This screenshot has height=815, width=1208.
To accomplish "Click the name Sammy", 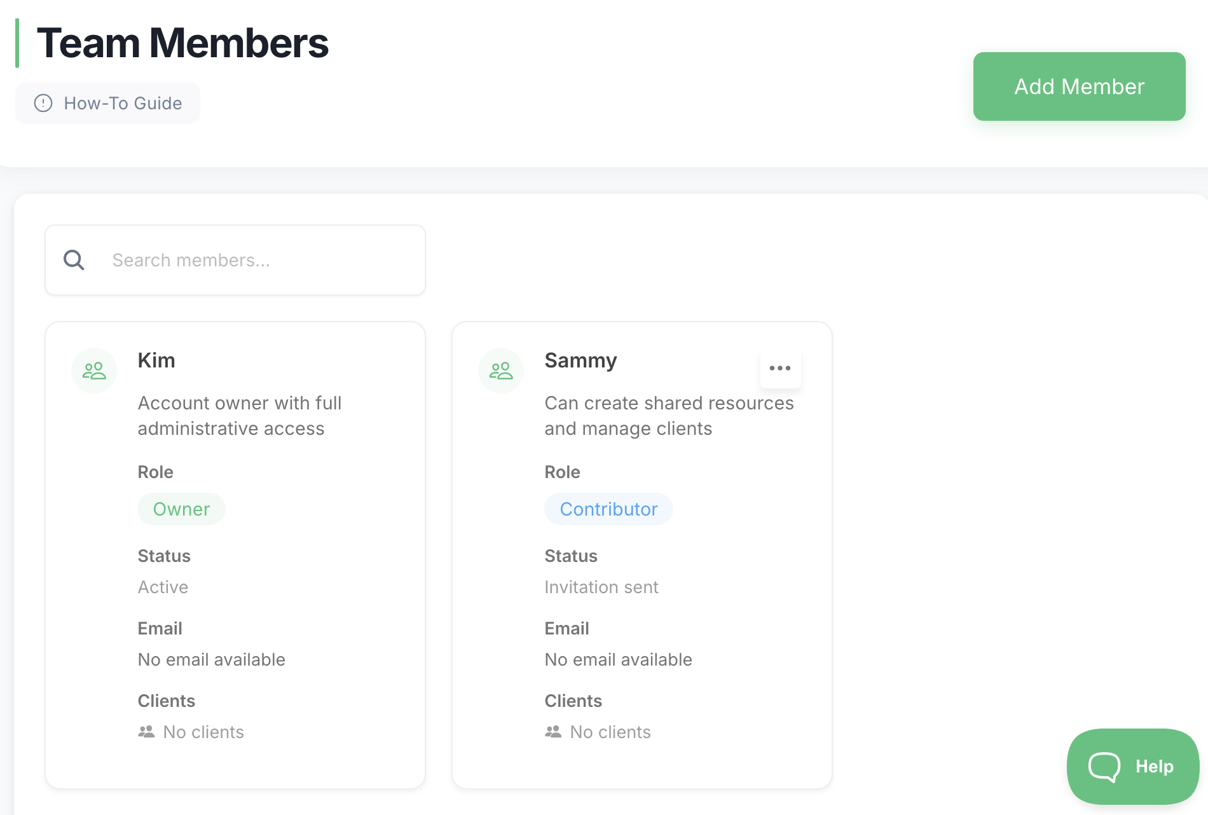I will [580, 360].
